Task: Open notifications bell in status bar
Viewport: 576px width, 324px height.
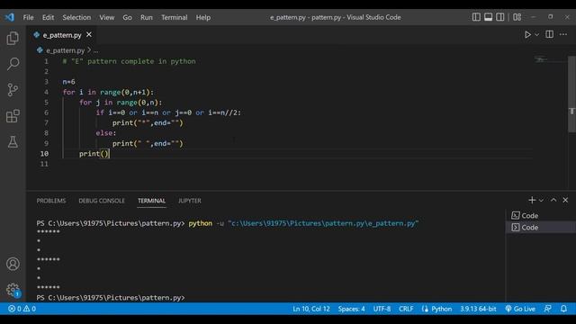Action: [x=563, y=309]
